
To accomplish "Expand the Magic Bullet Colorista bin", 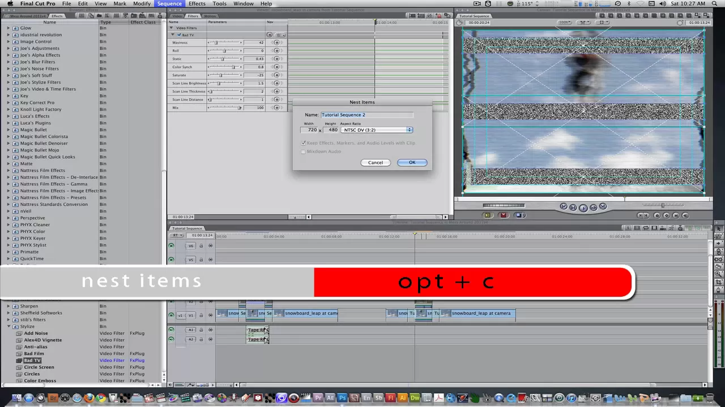I will tap(8, 137).
